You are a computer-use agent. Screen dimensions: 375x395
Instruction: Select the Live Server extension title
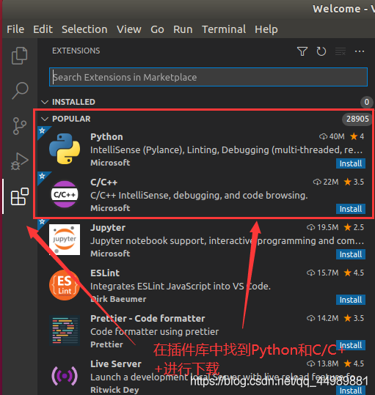tap(116, 364)
